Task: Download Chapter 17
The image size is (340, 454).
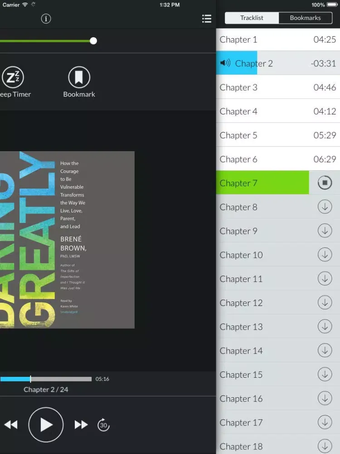Action: pos(325,422)
